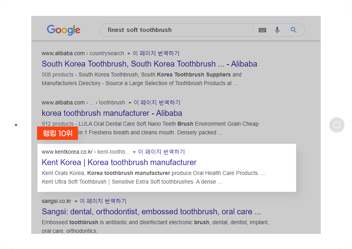Click the 'www.alibaba.com › countrysearch' URL text
This screenshot has height=249, width=352.
coord(83,53)
